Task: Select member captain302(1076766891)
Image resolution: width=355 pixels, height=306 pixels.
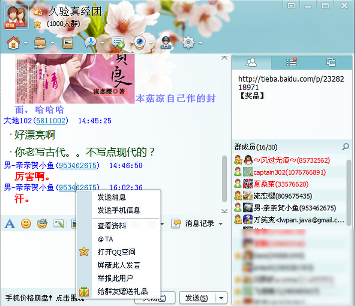Action: click(289, 172)
